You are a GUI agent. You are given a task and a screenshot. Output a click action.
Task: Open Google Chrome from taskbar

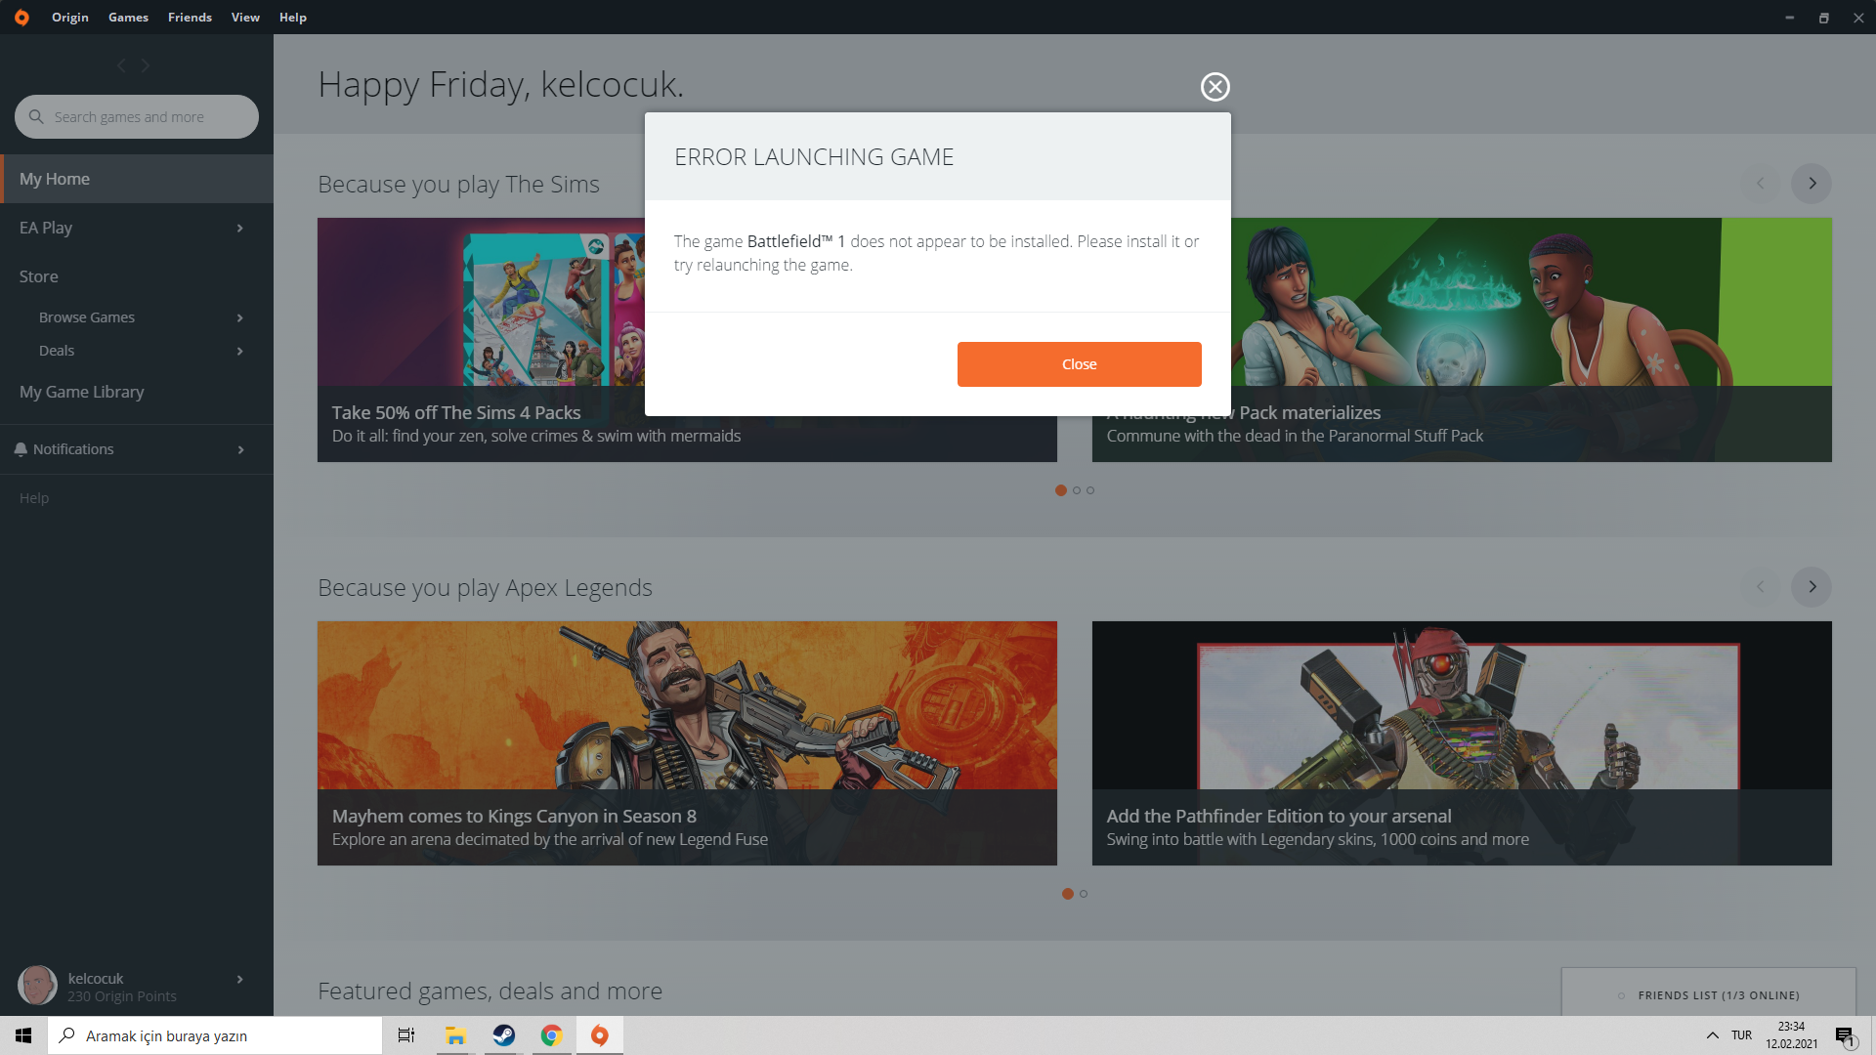pyautogui.click(x=552, y=1035)
